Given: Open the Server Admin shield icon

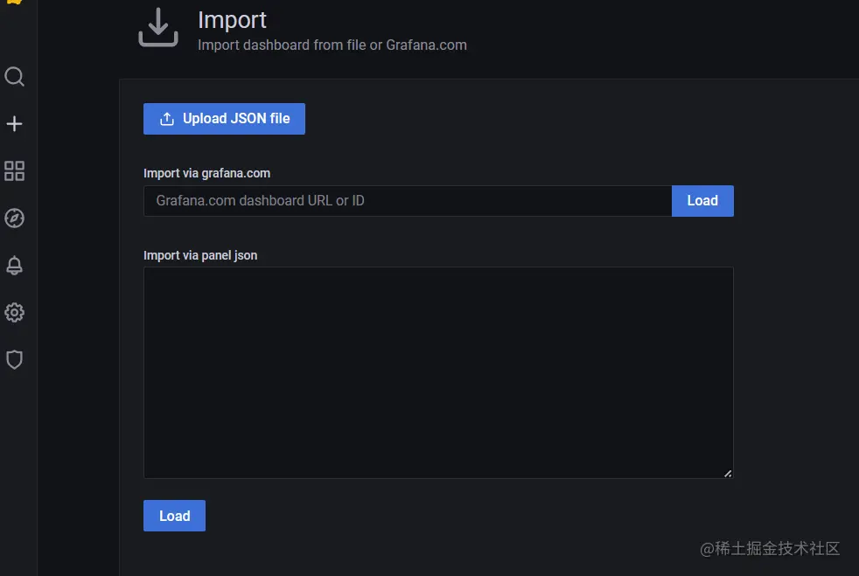Looking at the screenshot, I should point(14,360).
